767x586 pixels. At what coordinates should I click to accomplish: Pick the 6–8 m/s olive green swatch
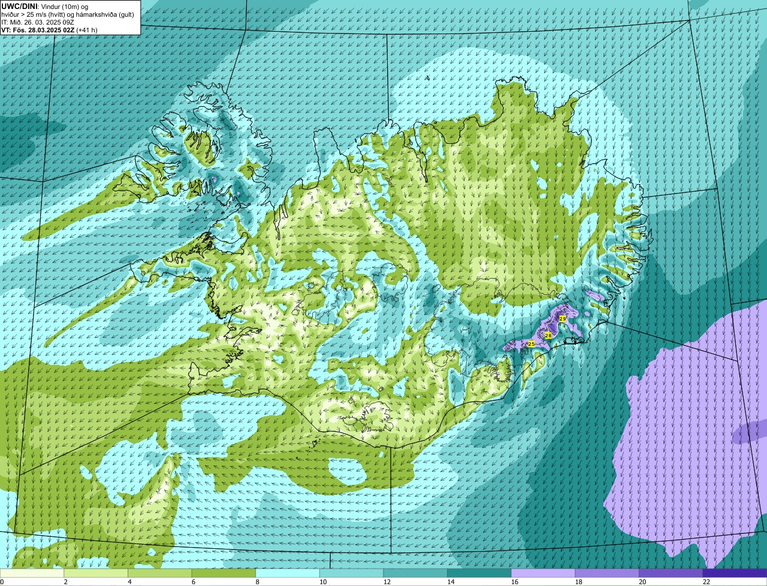[224, 573]
